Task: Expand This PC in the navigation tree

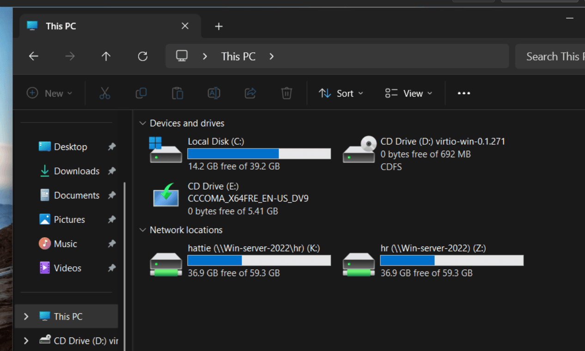Action: (26, 317)
